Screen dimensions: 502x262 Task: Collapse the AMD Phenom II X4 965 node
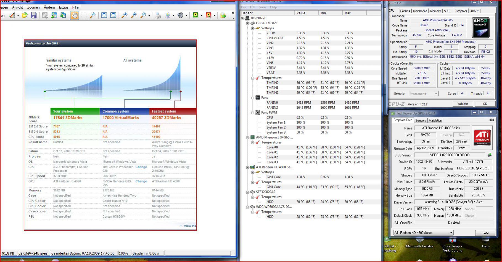(x=247, y=137)
